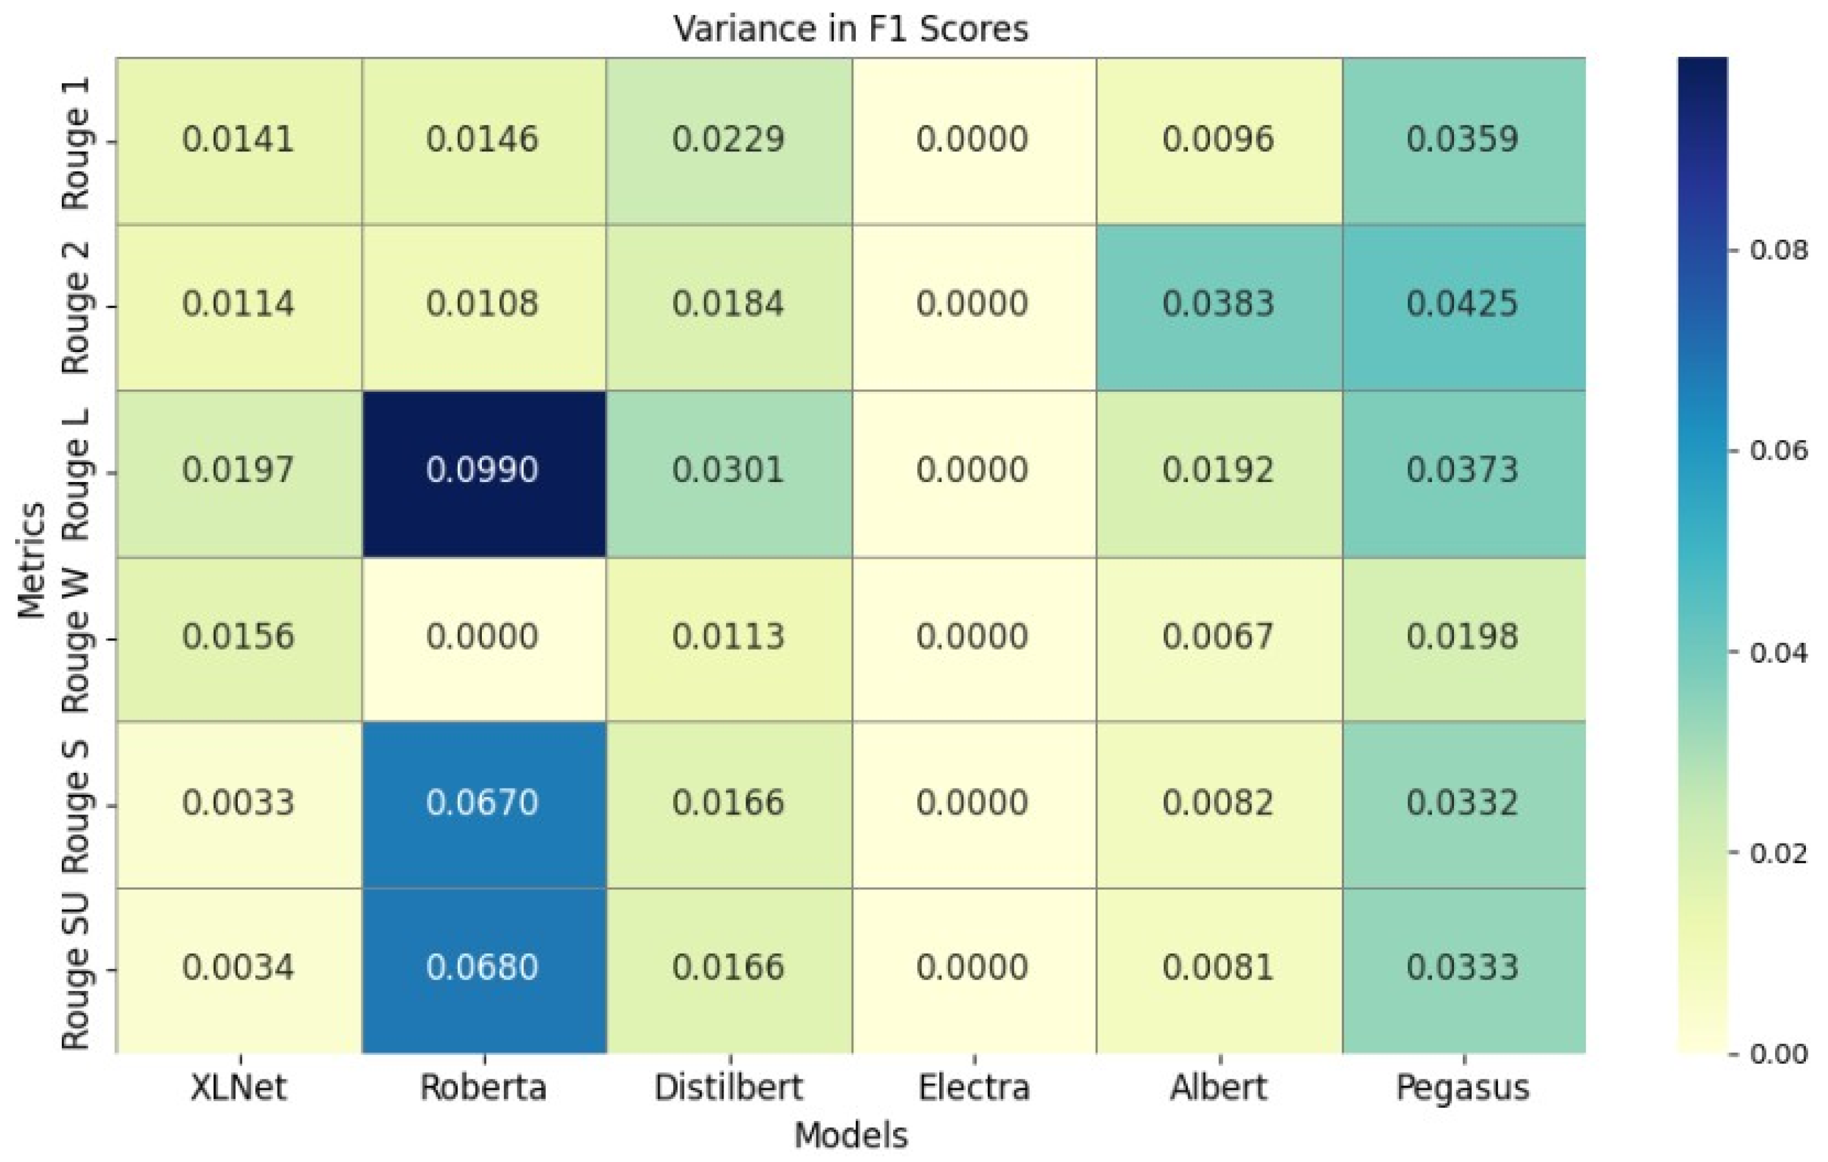The width and height of the screenshot is (1828, 1162).
Task: Click the Albert Rouge W cell 0.0067
Action: [1219, 638]
